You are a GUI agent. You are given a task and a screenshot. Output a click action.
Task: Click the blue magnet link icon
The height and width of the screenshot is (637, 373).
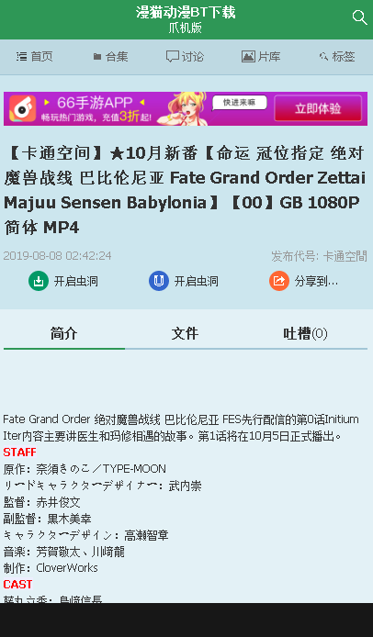pos(159,281)
